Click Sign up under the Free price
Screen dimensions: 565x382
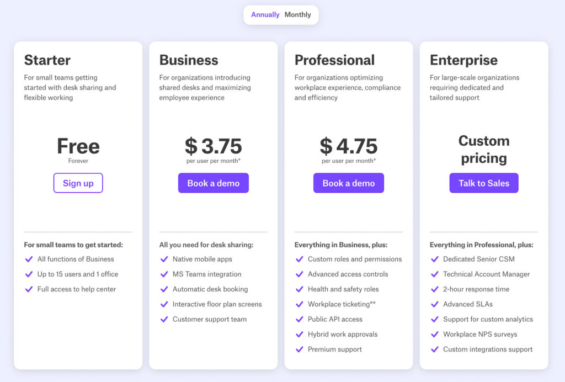tap(78, 183)
